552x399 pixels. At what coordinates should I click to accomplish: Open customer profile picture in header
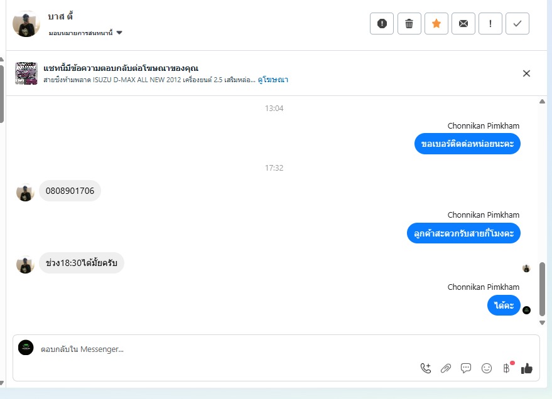pos(26,24)
